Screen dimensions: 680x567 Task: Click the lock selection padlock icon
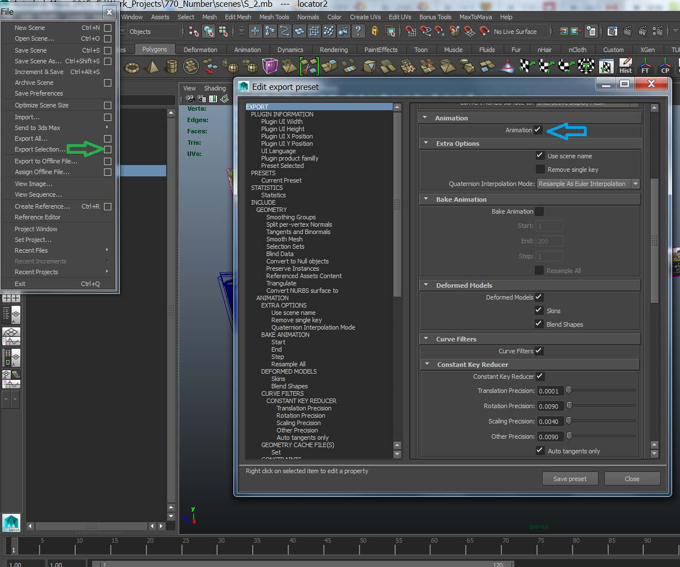pyautogui.click(x=374, y=32)
